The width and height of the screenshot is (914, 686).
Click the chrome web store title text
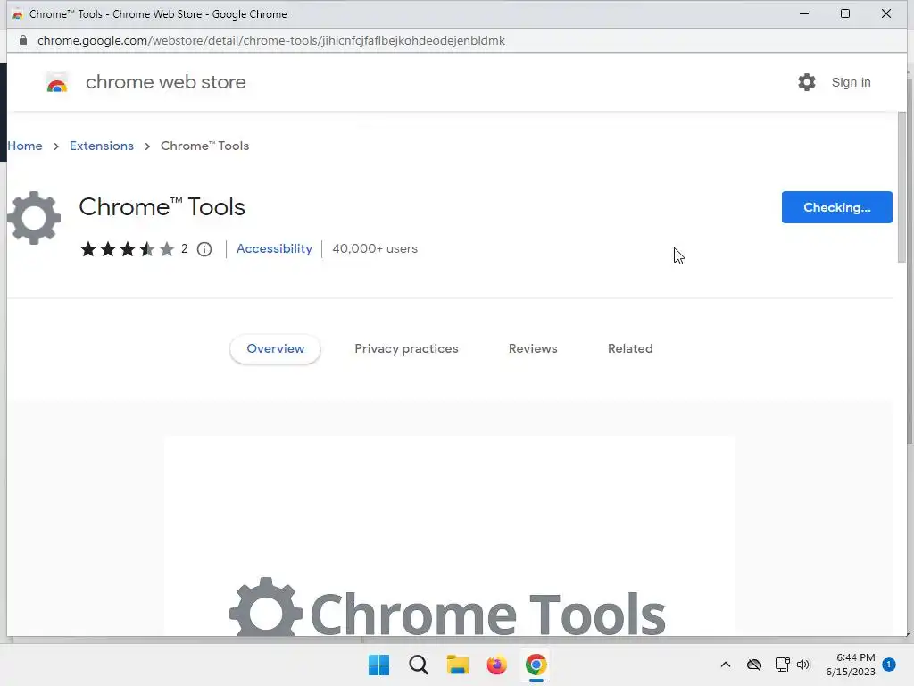click(165, 82)
